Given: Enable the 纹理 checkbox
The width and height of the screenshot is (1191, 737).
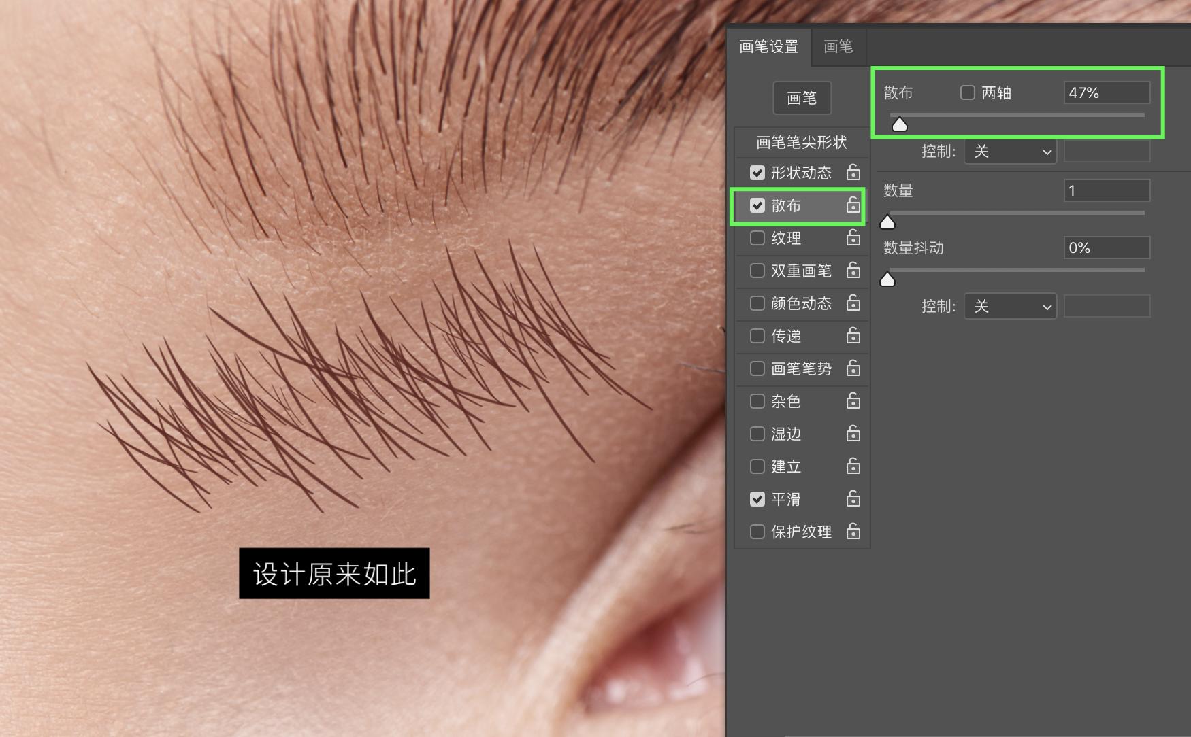Looking at the screenshot, I should click(757, 238).
